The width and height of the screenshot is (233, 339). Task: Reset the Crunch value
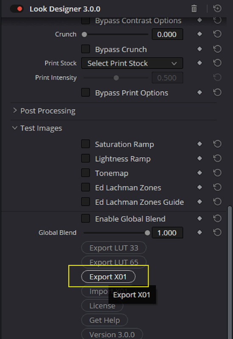click(217, 34)
